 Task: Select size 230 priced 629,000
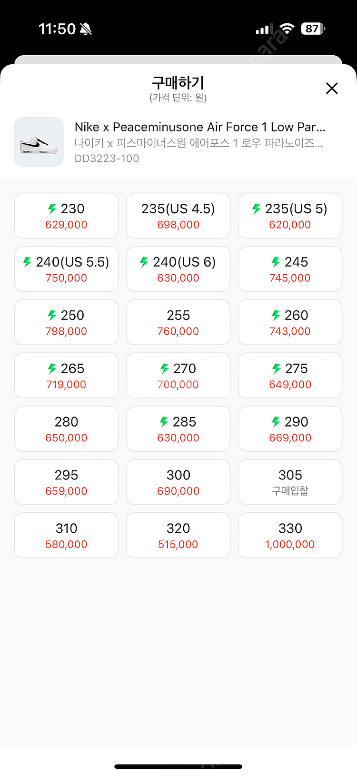coord(66,216)
